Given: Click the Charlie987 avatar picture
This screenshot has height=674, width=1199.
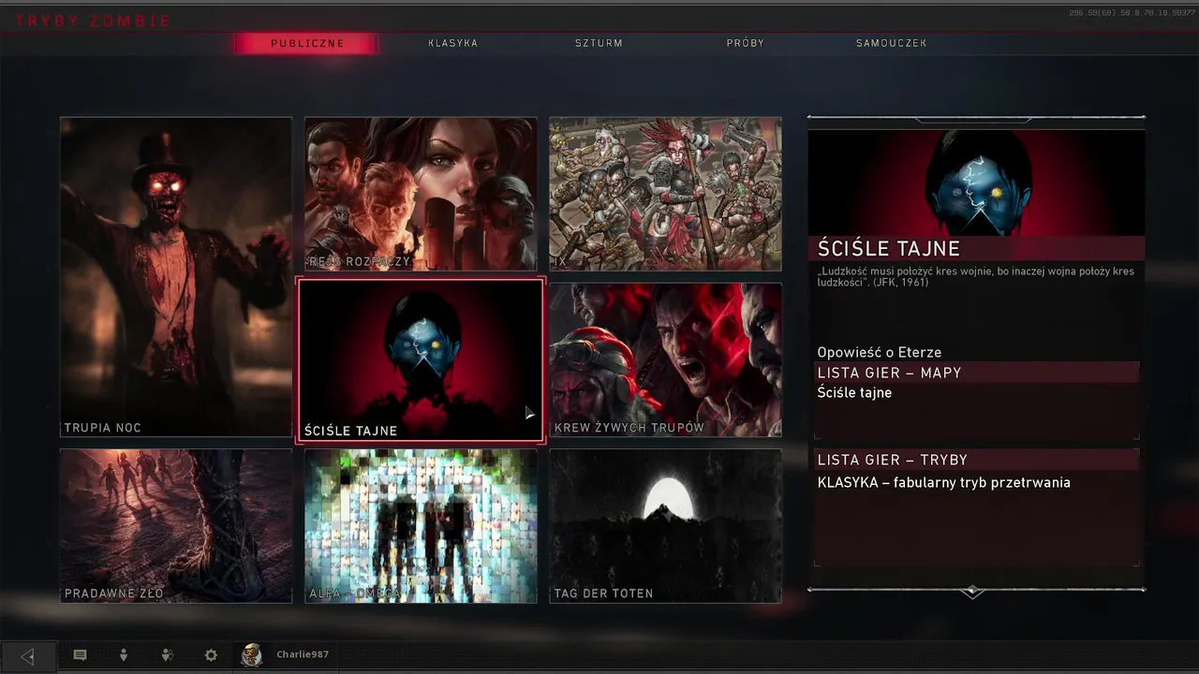Looking at the screenshot, I should (251, 655).
